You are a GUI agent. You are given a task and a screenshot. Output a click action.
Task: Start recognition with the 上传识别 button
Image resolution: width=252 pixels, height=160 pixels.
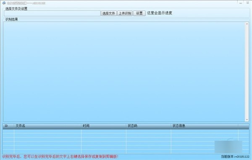125,13
